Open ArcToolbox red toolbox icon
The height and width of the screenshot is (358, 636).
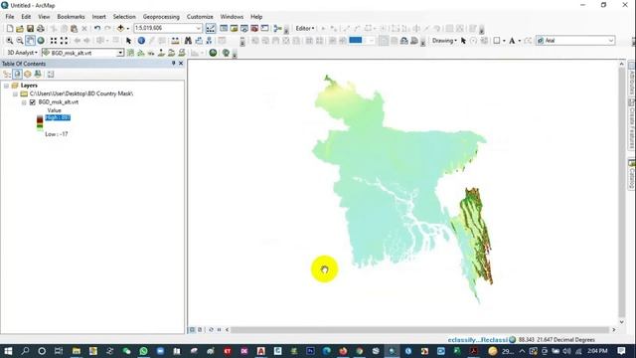pos(254,29)
